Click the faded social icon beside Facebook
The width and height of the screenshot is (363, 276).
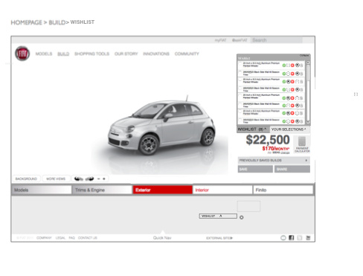[300, 237]
